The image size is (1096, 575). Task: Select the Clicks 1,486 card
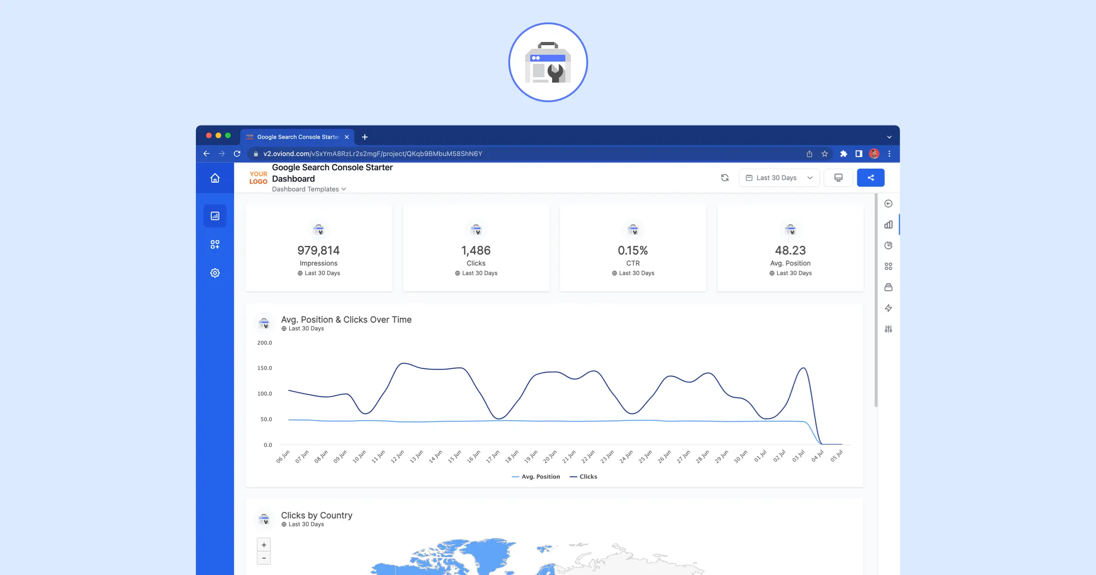coord(476,248)
